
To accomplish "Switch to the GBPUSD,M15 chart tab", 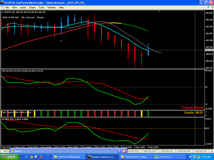I will [x=150, y=151].
